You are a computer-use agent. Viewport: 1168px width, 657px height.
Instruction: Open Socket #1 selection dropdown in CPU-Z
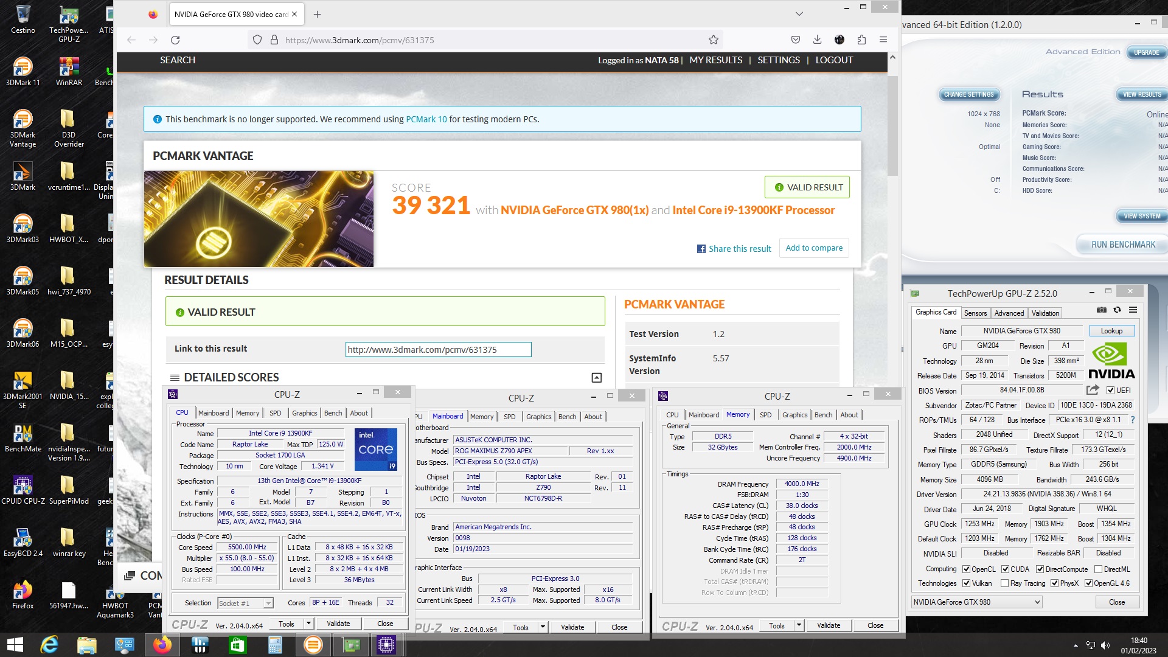pyautogui.click(x=245, y=603)
